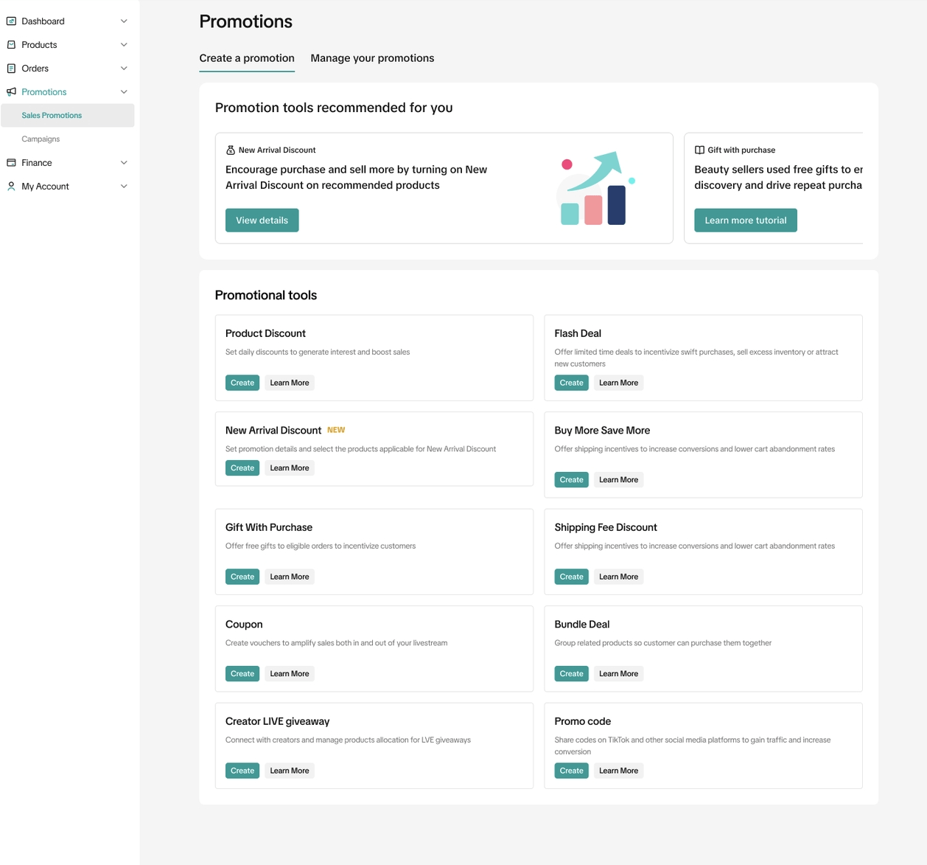927x865 pixels.
Task: Expand the My Account chevron
Action: (124, 187)
